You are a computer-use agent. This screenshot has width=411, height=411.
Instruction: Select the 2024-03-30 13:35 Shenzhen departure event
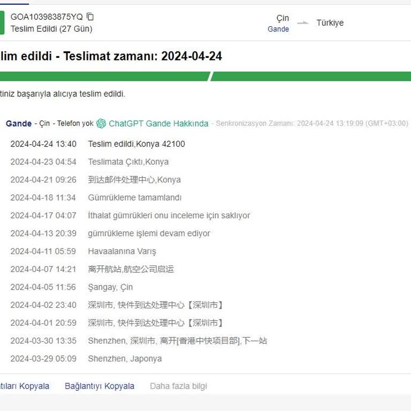click(x=178, y=341)
